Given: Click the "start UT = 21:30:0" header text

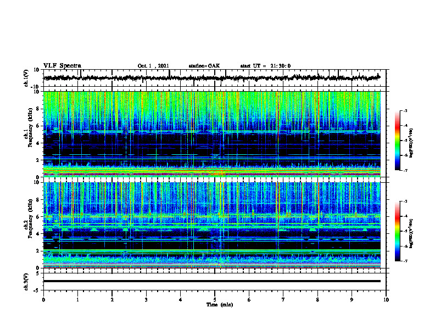Looking at the screenshot, I should [265, 66].
